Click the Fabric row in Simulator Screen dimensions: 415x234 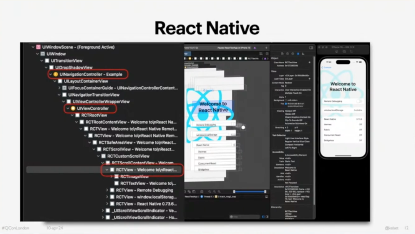point(343,130)
